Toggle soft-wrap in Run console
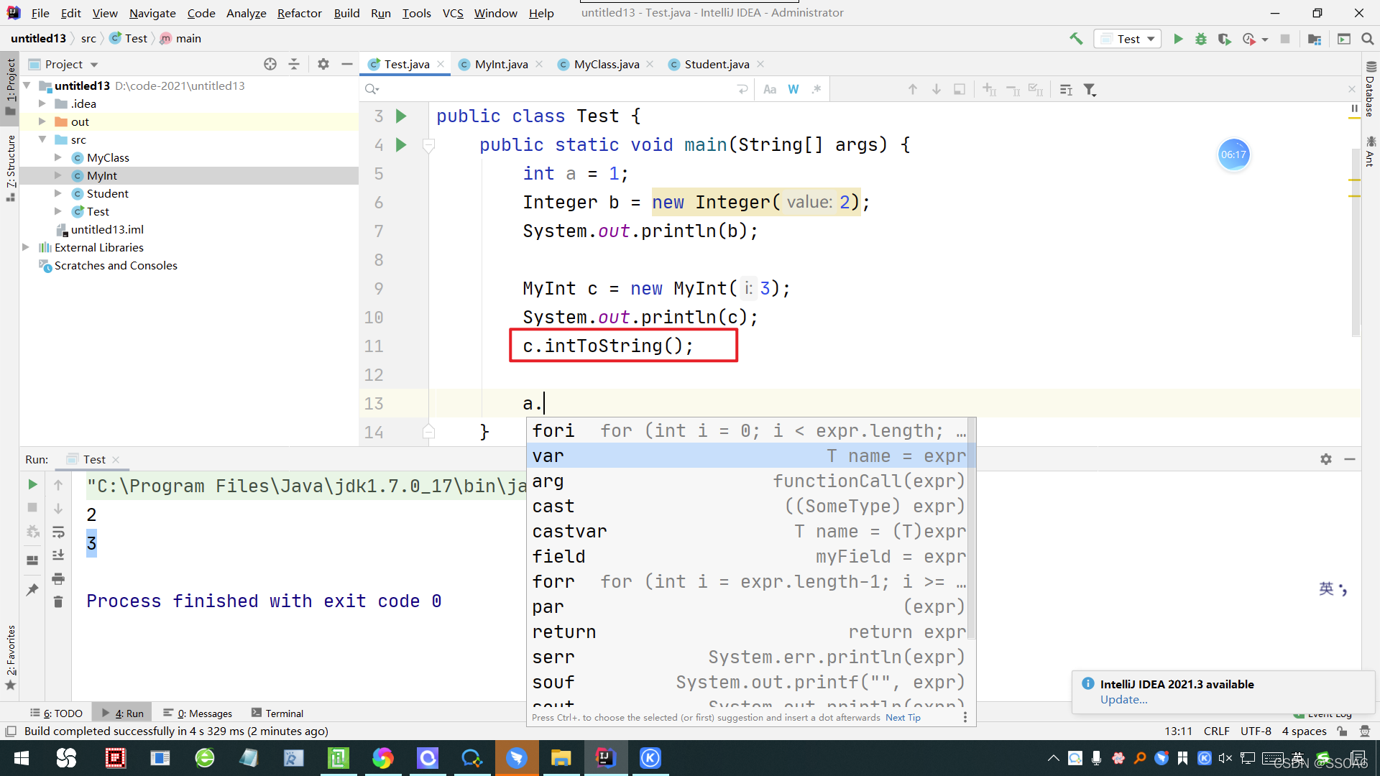 [x=58, y=532]
